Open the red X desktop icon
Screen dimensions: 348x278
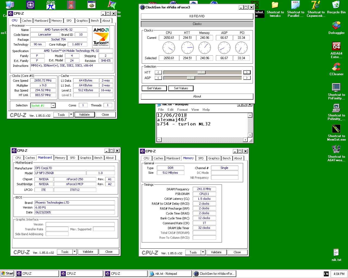coord(71,5)
